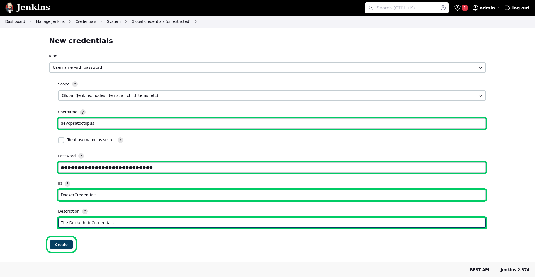Click the Jenkins butler logo icon
The height and width of the screenshot is (277, 535).
point(9,8)
